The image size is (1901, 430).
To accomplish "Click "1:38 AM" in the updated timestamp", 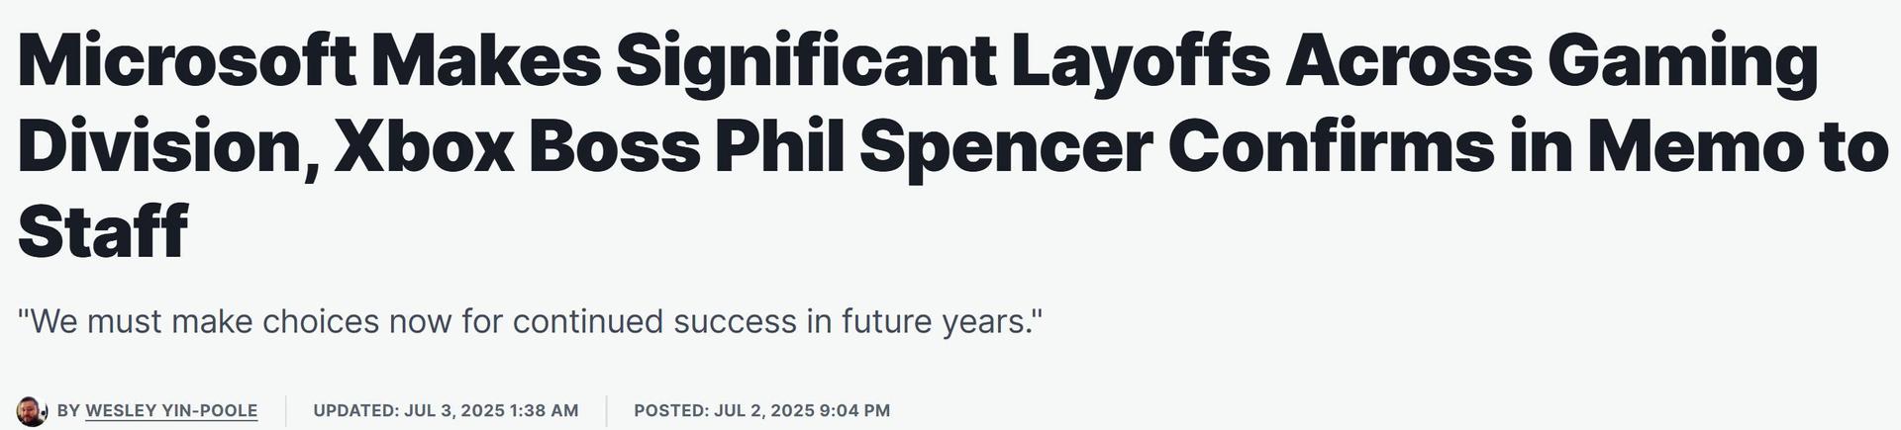I will [x=544, y=410].
